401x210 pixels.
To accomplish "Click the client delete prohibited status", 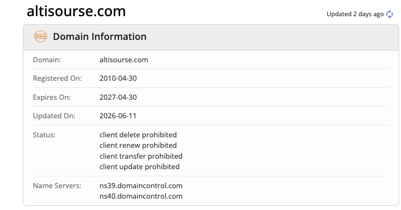I will point(138,135).
